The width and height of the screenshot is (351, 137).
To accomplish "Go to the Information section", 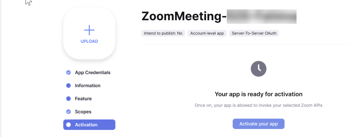I will (88, 86).
